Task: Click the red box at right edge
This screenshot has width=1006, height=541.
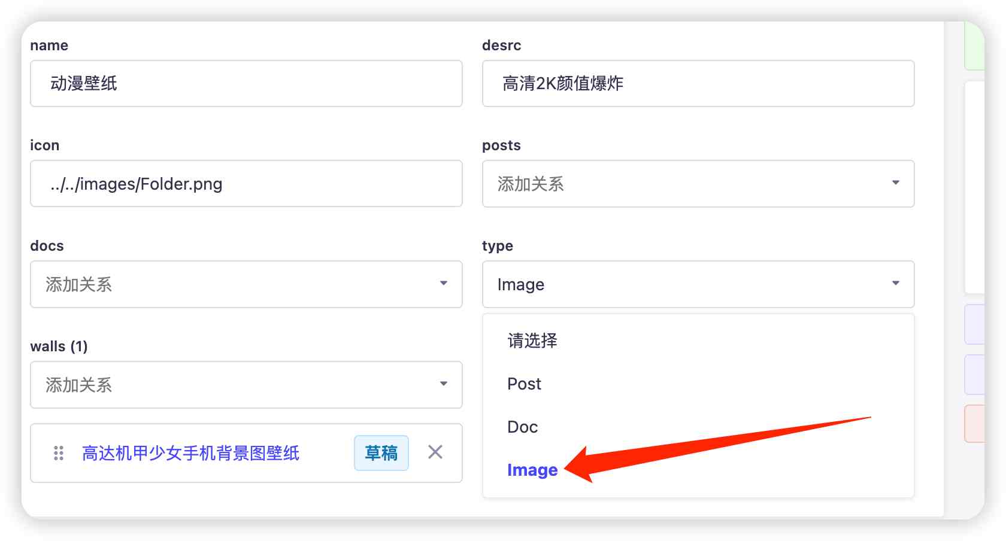Action: tap(974, 424)
